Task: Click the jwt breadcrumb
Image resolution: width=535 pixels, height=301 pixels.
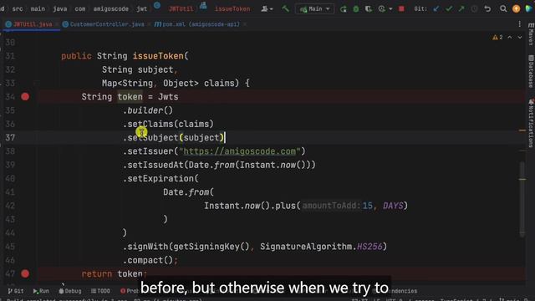Action: [141, 9]
